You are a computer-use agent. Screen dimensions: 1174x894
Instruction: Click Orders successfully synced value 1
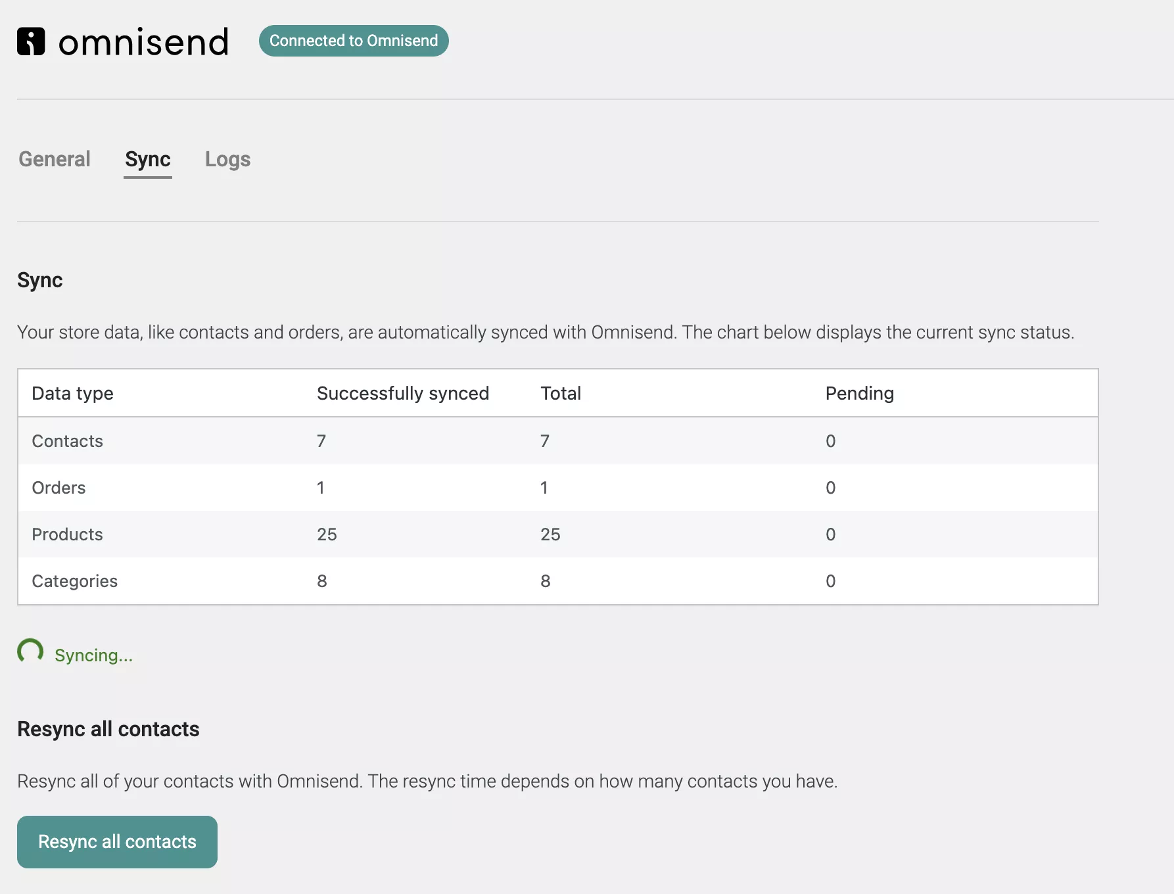[321, 488]
